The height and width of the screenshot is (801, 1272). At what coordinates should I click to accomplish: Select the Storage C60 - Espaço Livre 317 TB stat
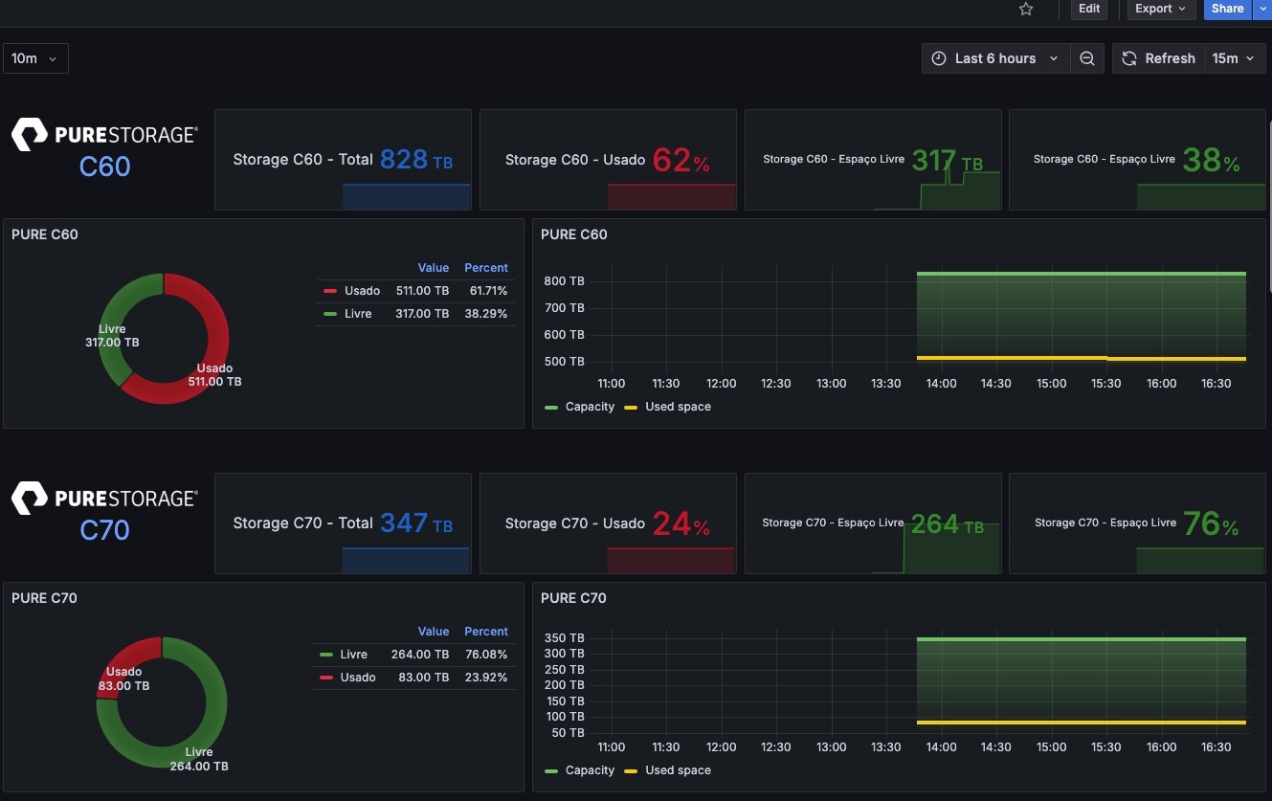[873, 160]
